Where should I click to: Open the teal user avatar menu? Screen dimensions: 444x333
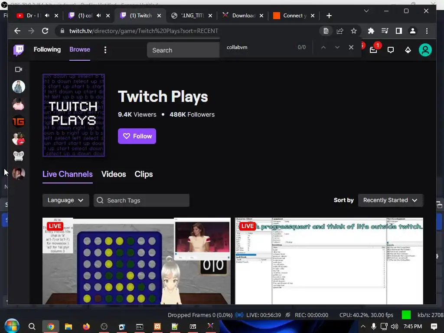(425, 50)
